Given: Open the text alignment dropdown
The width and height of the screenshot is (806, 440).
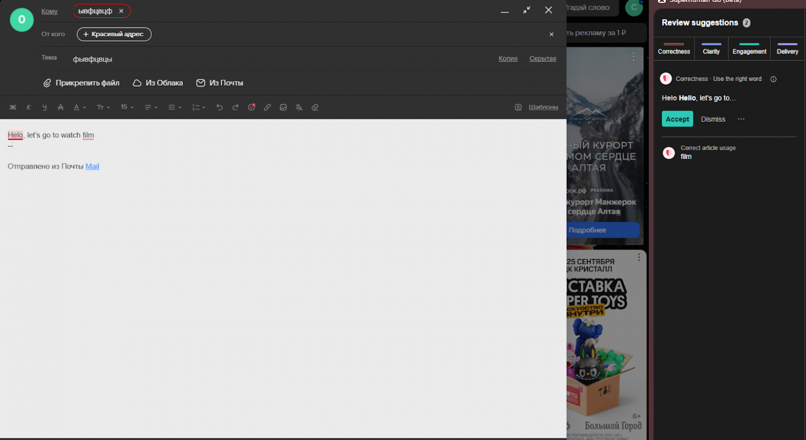Looking at the screenshot, I should pos(150,107).
